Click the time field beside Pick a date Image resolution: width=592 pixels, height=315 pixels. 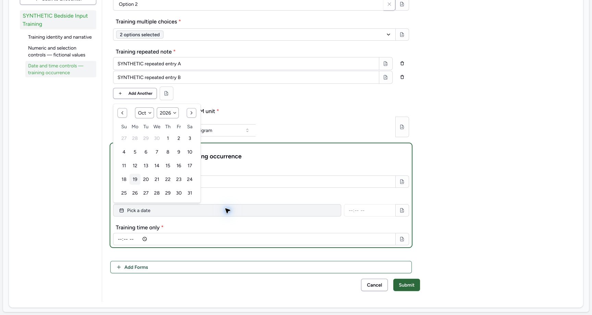[370, 210]
